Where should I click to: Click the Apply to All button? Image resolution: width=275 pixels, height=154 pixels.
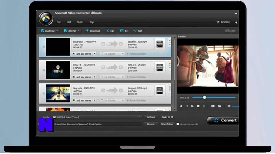click(x=167, y=117)
